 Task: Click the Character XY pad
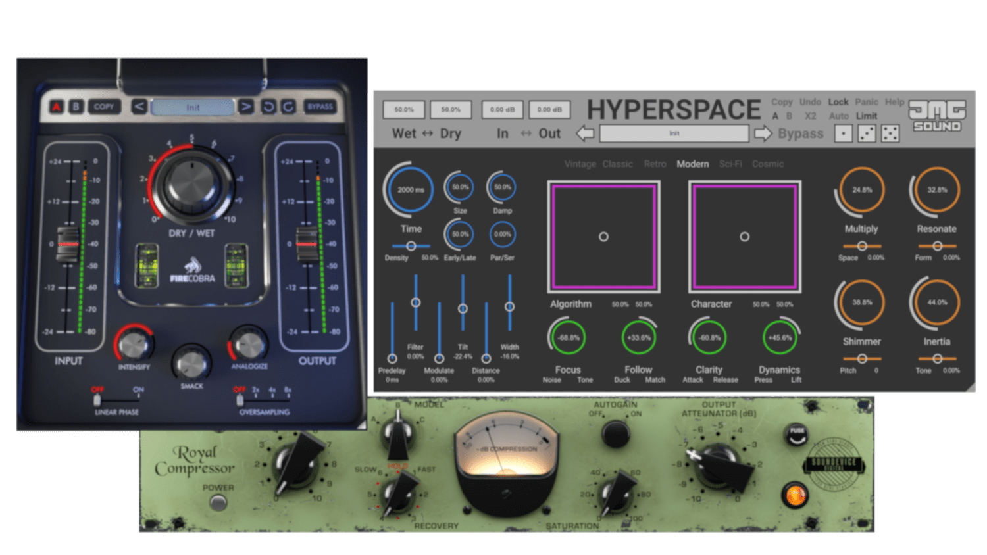[x=744, y=237]
